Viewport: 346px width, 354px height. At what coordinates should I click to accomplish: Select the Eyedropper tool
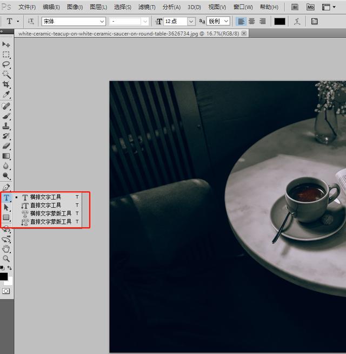(6, 94)
